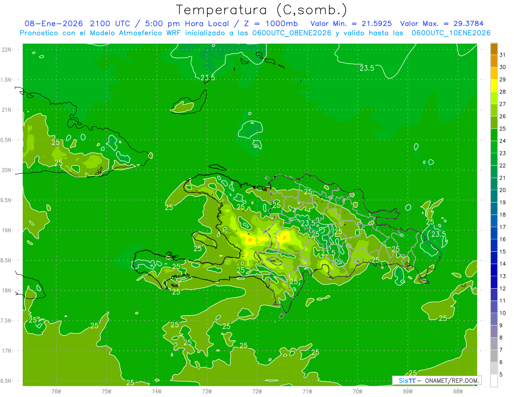Click colorbar segment between 25 and 26

coord(494,122)
